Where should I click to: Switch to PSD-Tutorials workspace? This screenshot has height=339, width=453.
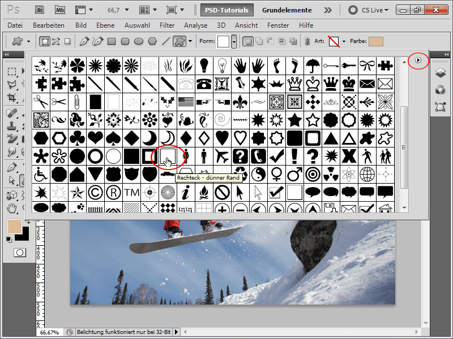point(227,10)
